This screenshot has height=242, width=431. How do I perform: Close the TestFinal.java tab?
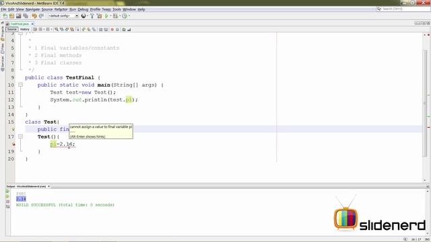tap(32, 24)
